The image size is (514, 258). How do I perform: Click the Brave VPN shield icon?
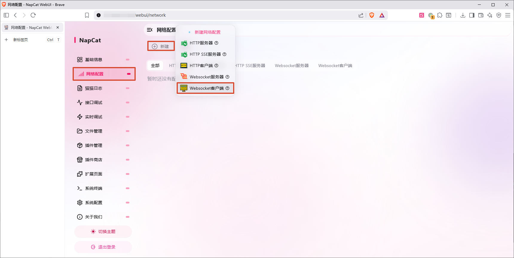pyautogui.click(x=499, y=15)
